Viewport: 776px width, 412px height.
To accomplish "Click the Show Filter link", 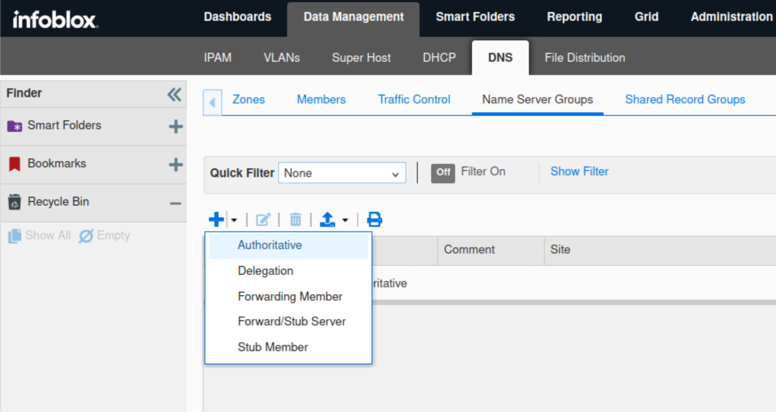I will pyautogui.click(x=579, y=171).
